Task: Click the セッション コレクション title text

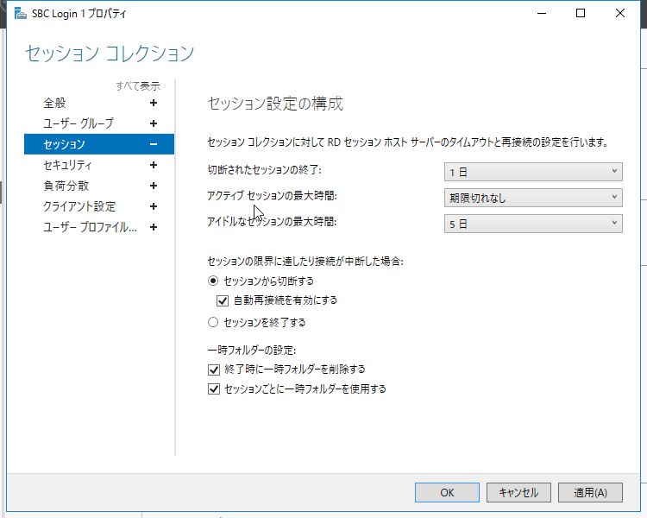Action: pos(110,54)
